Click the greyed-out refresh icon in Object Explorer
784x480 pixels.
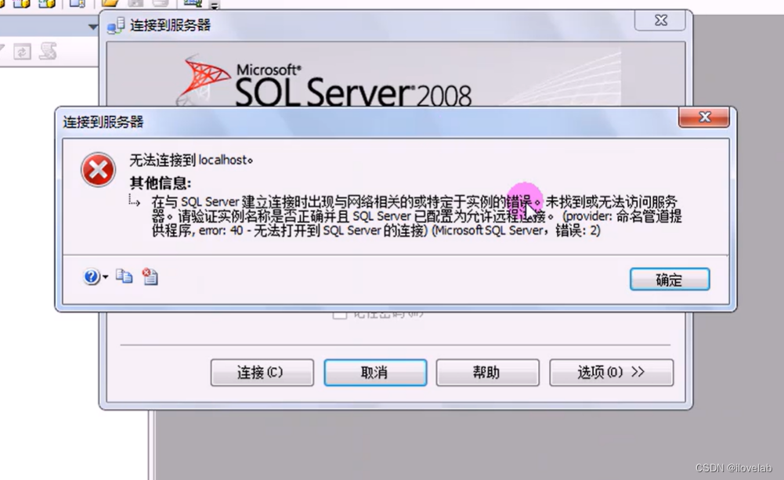[22, 52]
